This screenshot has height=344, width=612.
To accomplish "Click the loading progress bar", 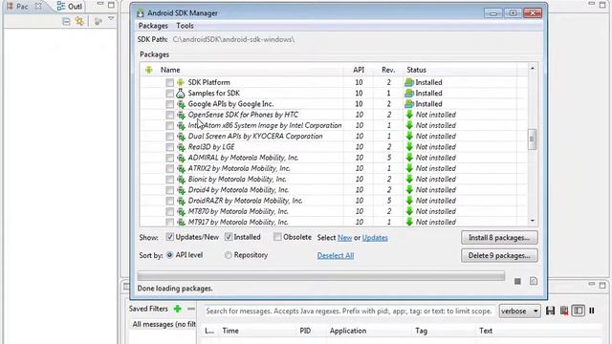I will (x=321, y=276).
